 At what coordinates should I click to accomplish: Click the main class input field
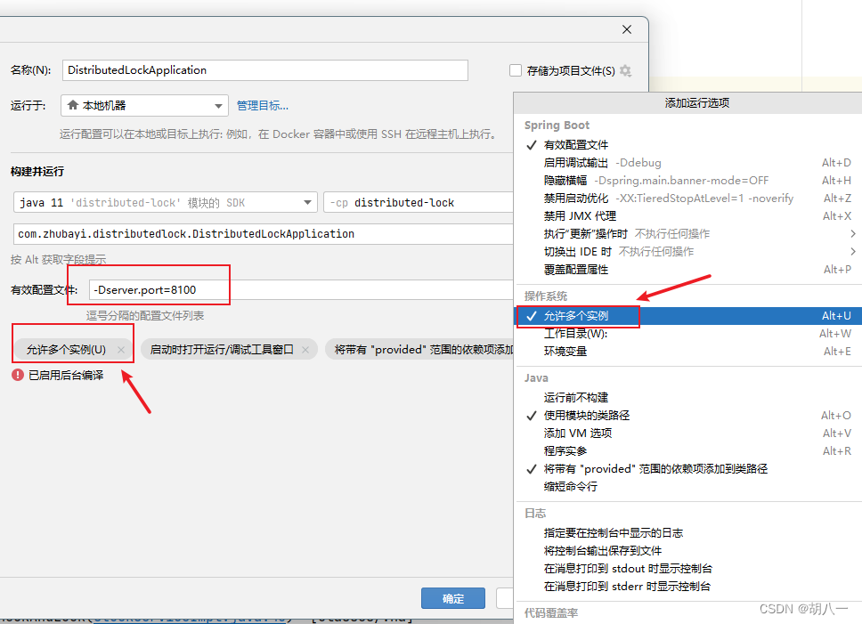(264, 234)
